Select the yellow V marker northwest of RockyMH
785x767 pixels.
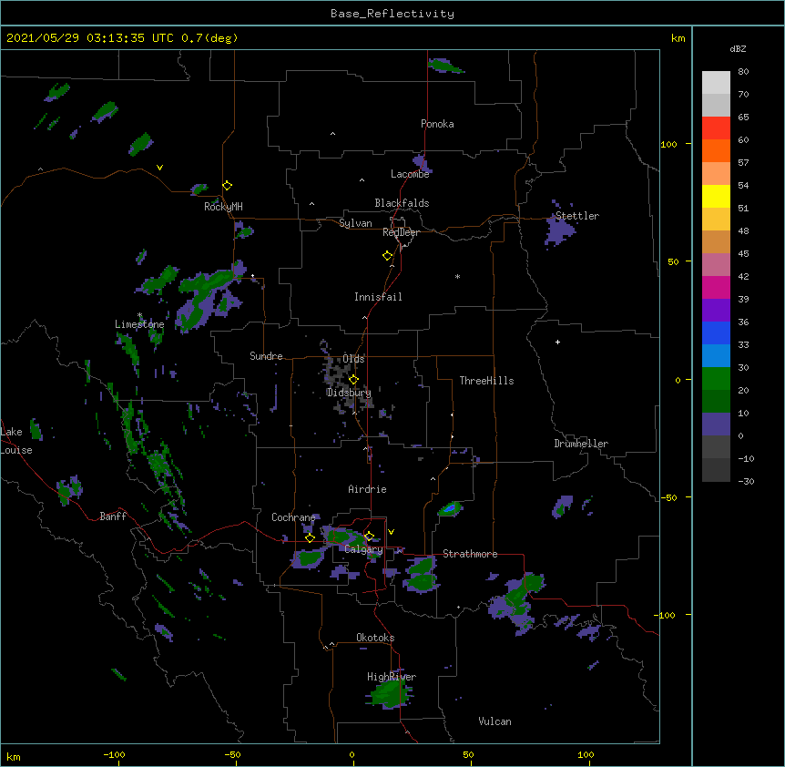(159, 168)
